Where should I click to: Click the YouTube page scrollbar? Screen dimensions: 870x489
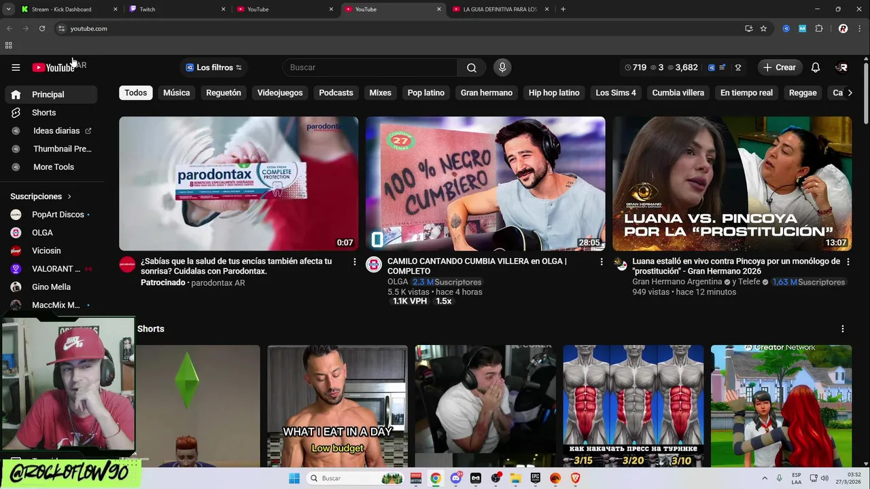(865, 95)
